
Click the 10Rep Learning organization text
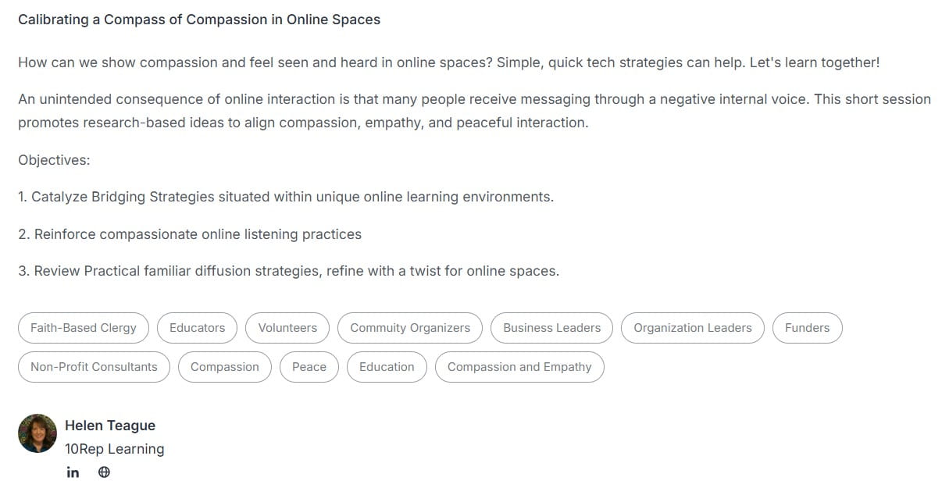(115, 449)
